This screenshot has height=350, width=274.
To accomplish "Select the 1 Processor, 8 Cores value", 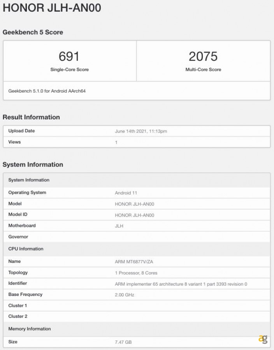I will 136,273.
